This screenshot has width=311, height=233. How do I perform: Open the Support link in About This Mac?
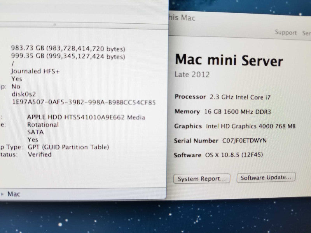(286, 33)
